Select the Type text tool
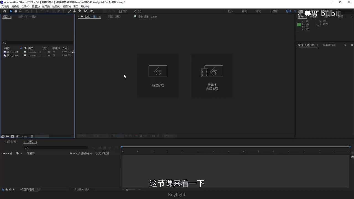This screenshot has width=354, height=199. coord(64,11)
